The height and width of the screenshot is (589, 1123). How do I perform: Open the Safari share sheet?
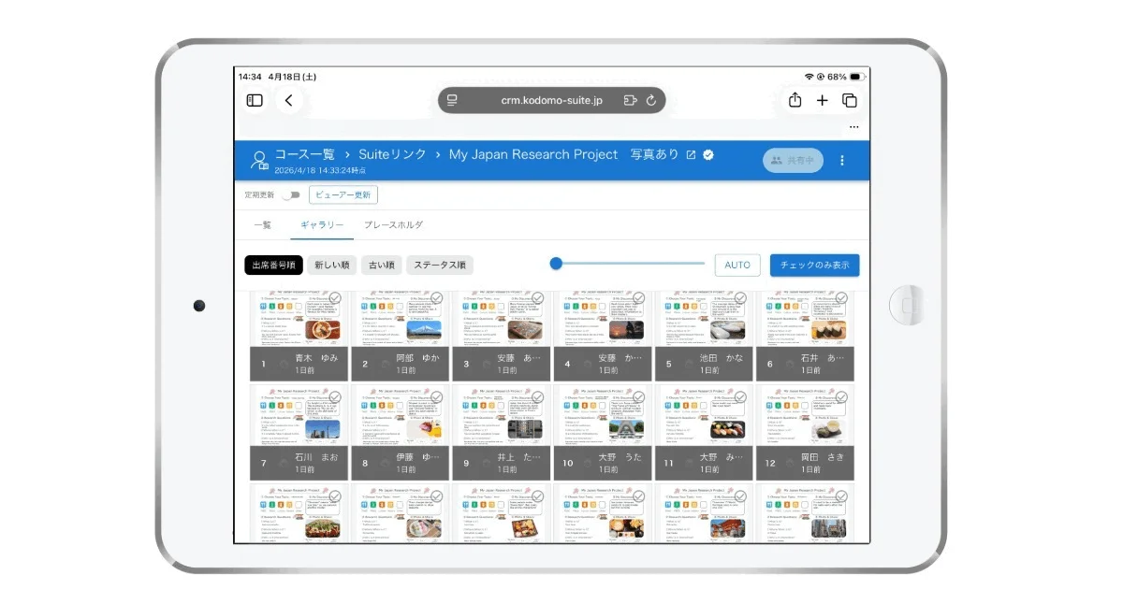click(x=795, y=100)
